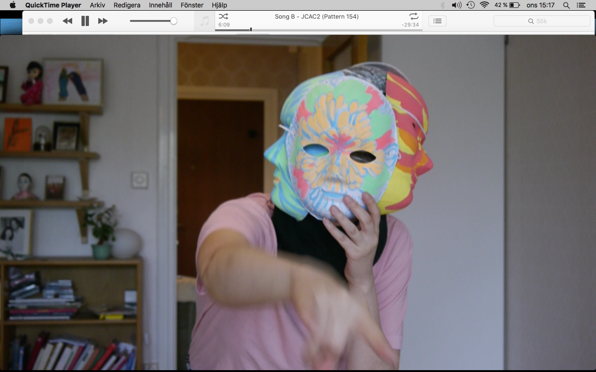This screenshot has height=372, width=596.
Task: Open the Notification Center icon
Action: (581, 5)
